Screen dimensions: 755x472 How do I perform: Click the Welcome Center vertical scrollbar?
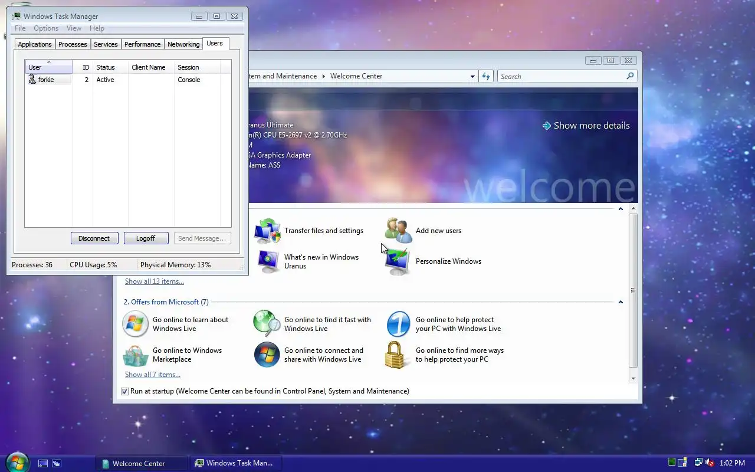(633, 290)
